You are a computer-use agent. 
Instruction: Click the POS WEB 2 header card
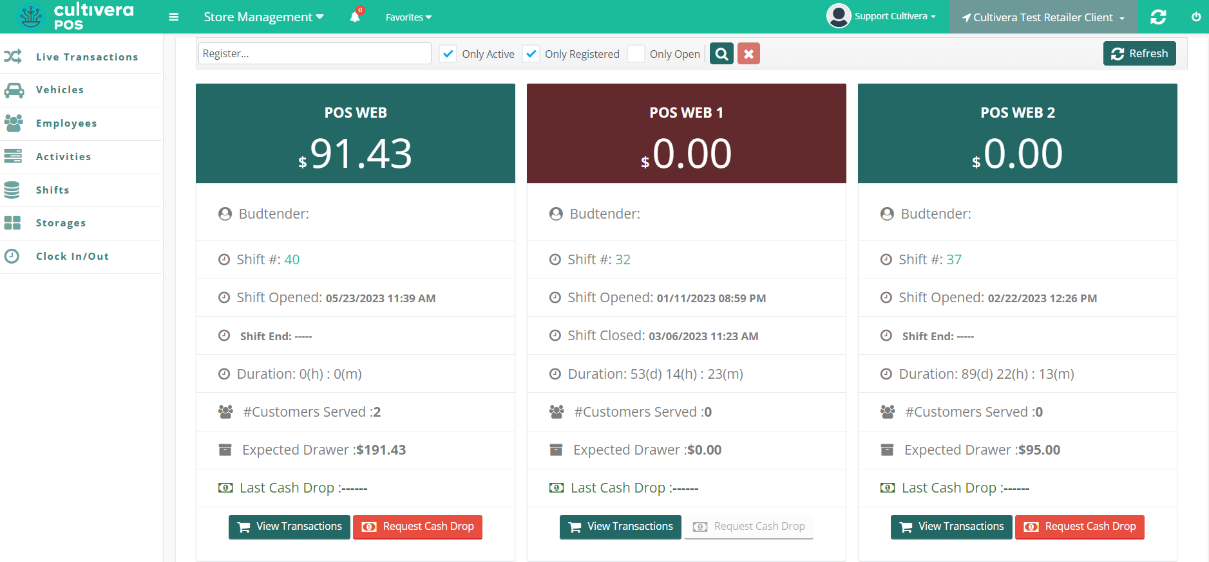[1018, 133]
